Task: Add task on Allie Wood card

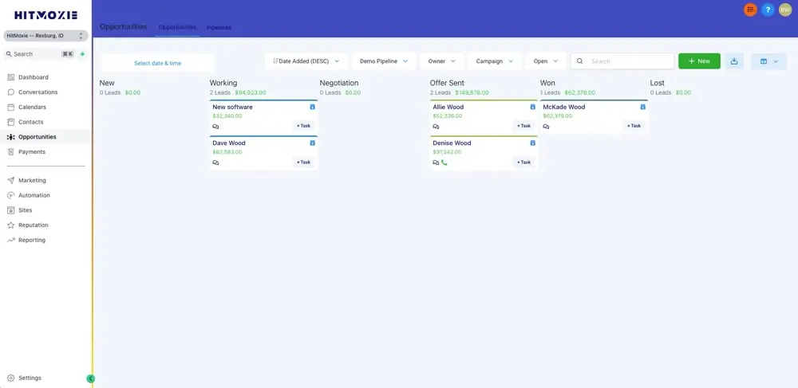Action: click(523, 126)
